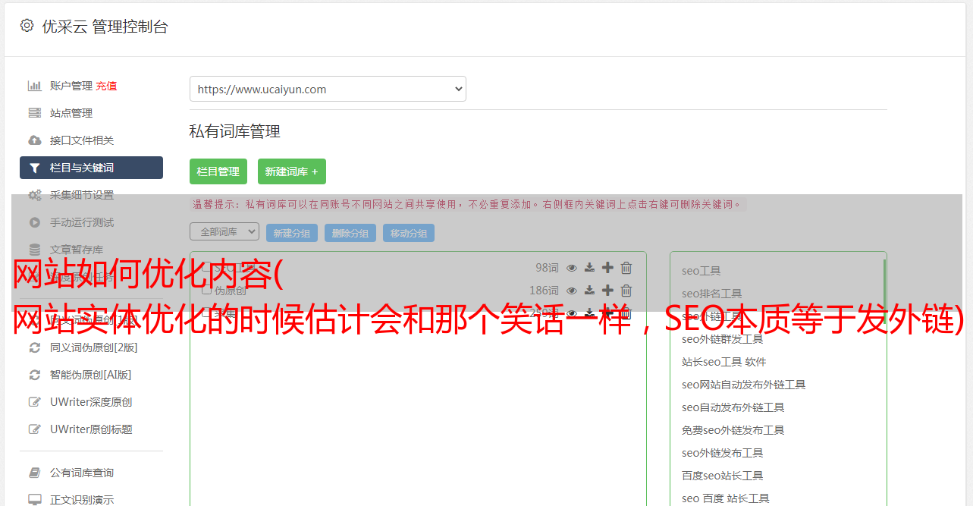Image resolution: width=973 pixels, height=506 pixels.
Task: Click the refresh icon for 智能伪原创[AI版]
Action: 35,375
